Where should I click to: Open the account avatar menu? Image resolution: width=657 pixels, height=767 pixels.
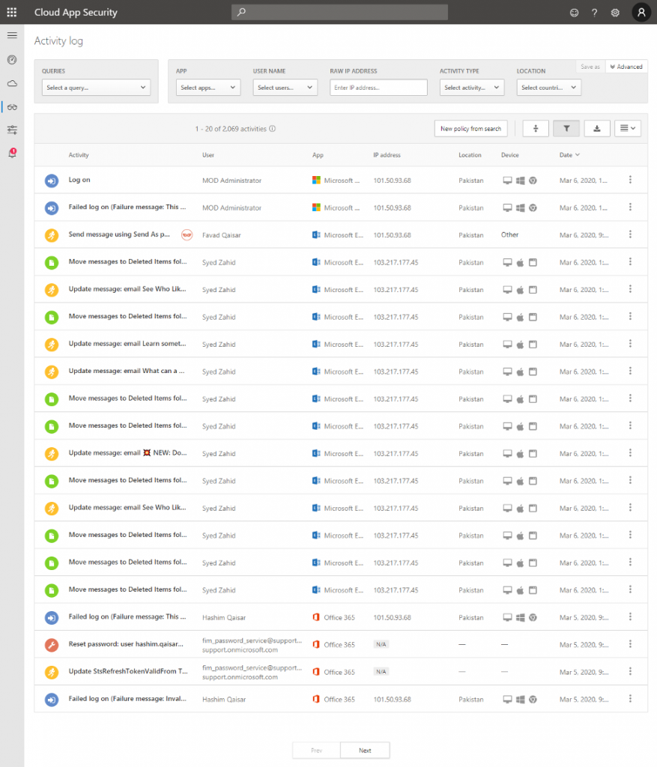(x=641, y=12)
